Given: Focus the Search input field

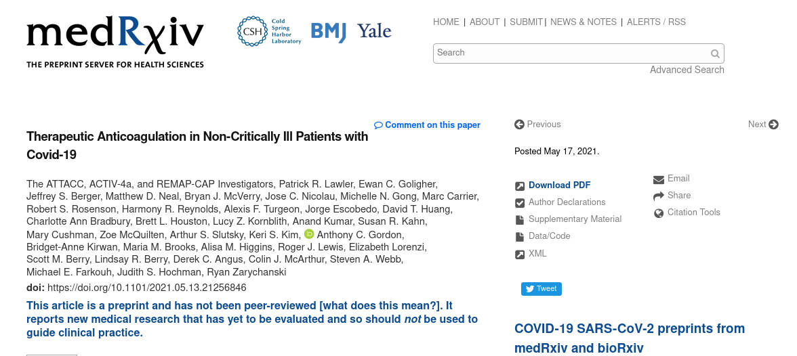Looking at the screenshot, I should tap(569, 53).
